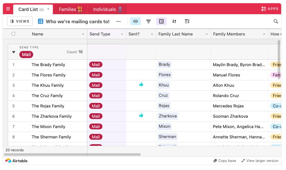
Task: Select 'The Brady Family' name cell
Action: pos(48,65)
